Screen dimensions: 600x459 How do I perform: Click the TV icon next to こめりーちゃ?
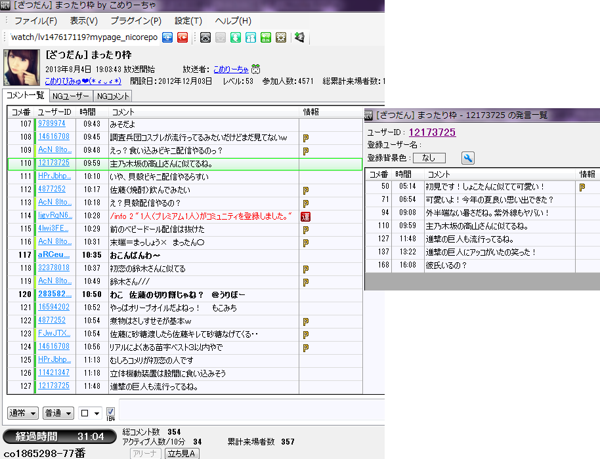pyautogui.click(x=255, y=69)
